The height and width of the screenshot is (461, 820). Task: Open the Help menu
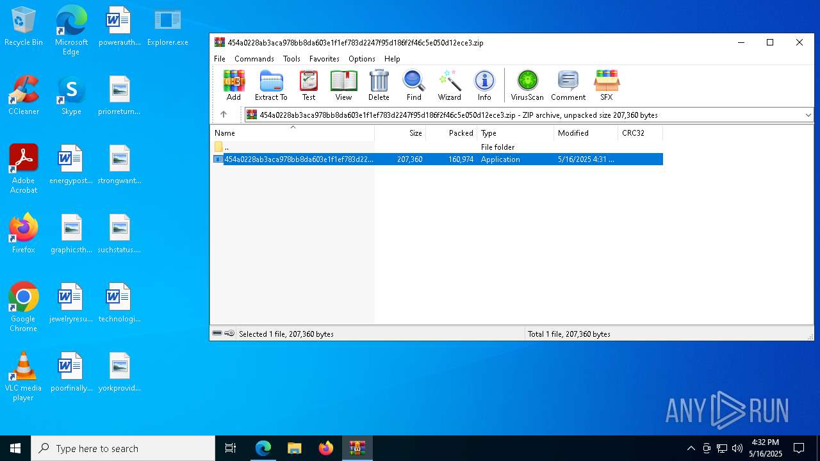click(392, 58)
